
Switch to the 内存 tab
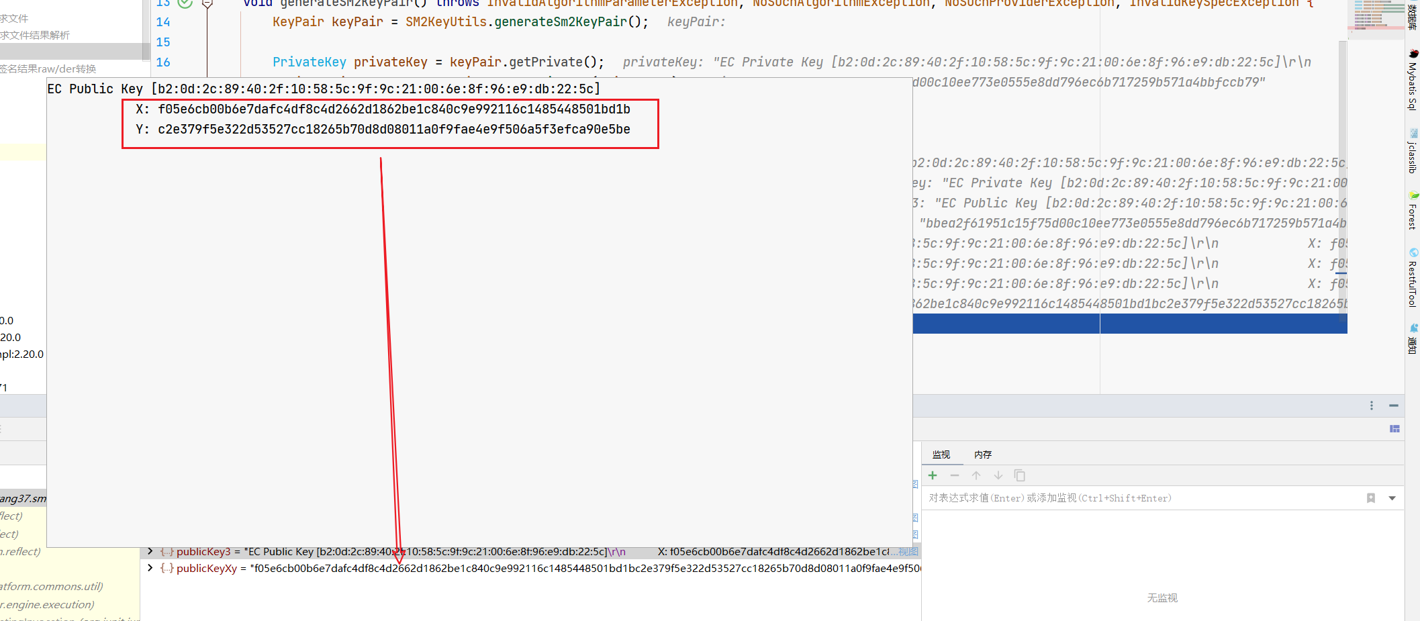click(x=983, y=455)
